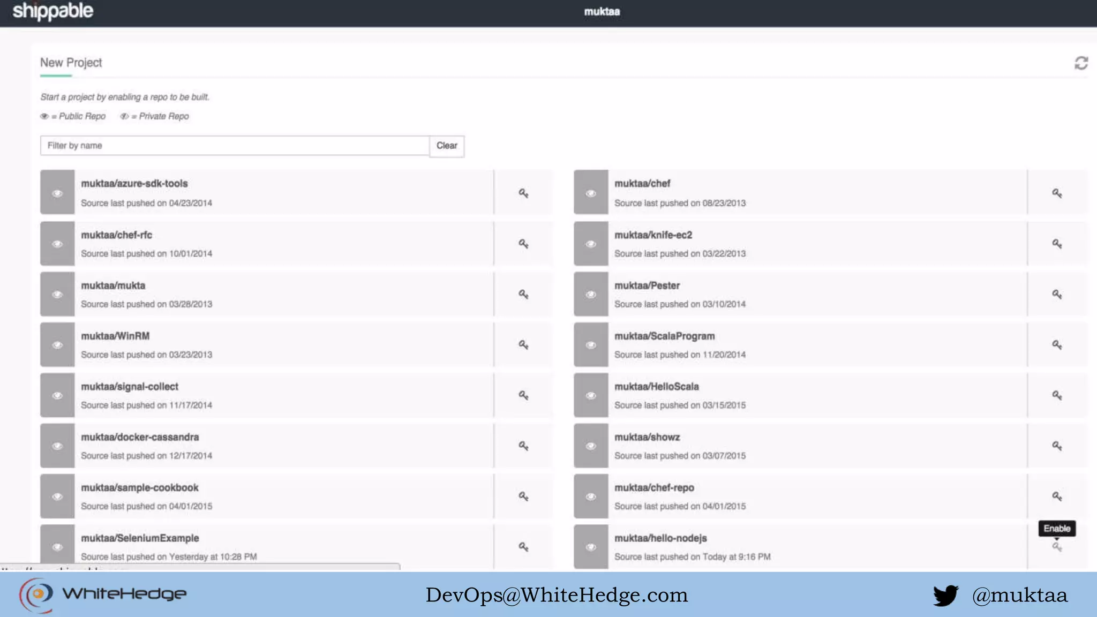Viewport: 1097px width, 617px height.
Task: Enable the muktaa/signal-collect repo
Action: pyautogui.click(x=523, y=395)
